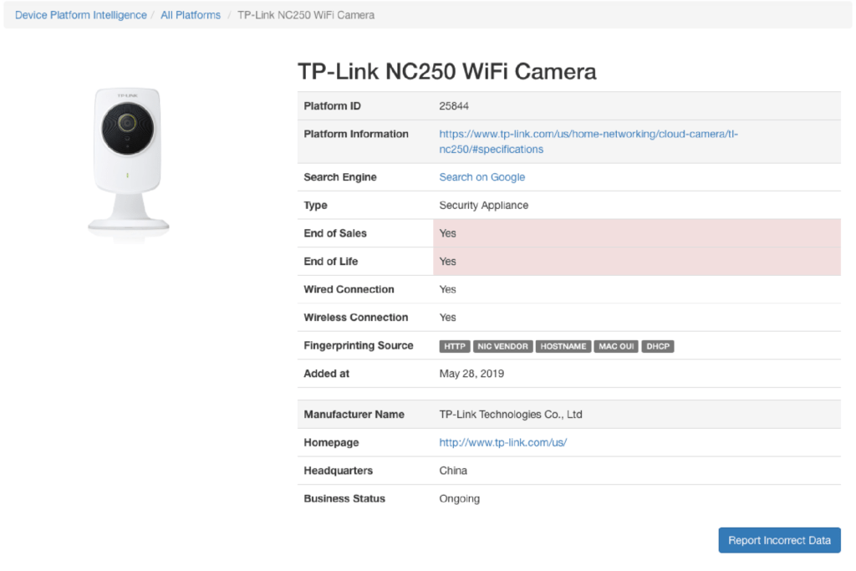856x571 pixels.
Task: Click the manufacturer name TP-Link Technologies Co., Ltd
Action: [x=511, y=415]
